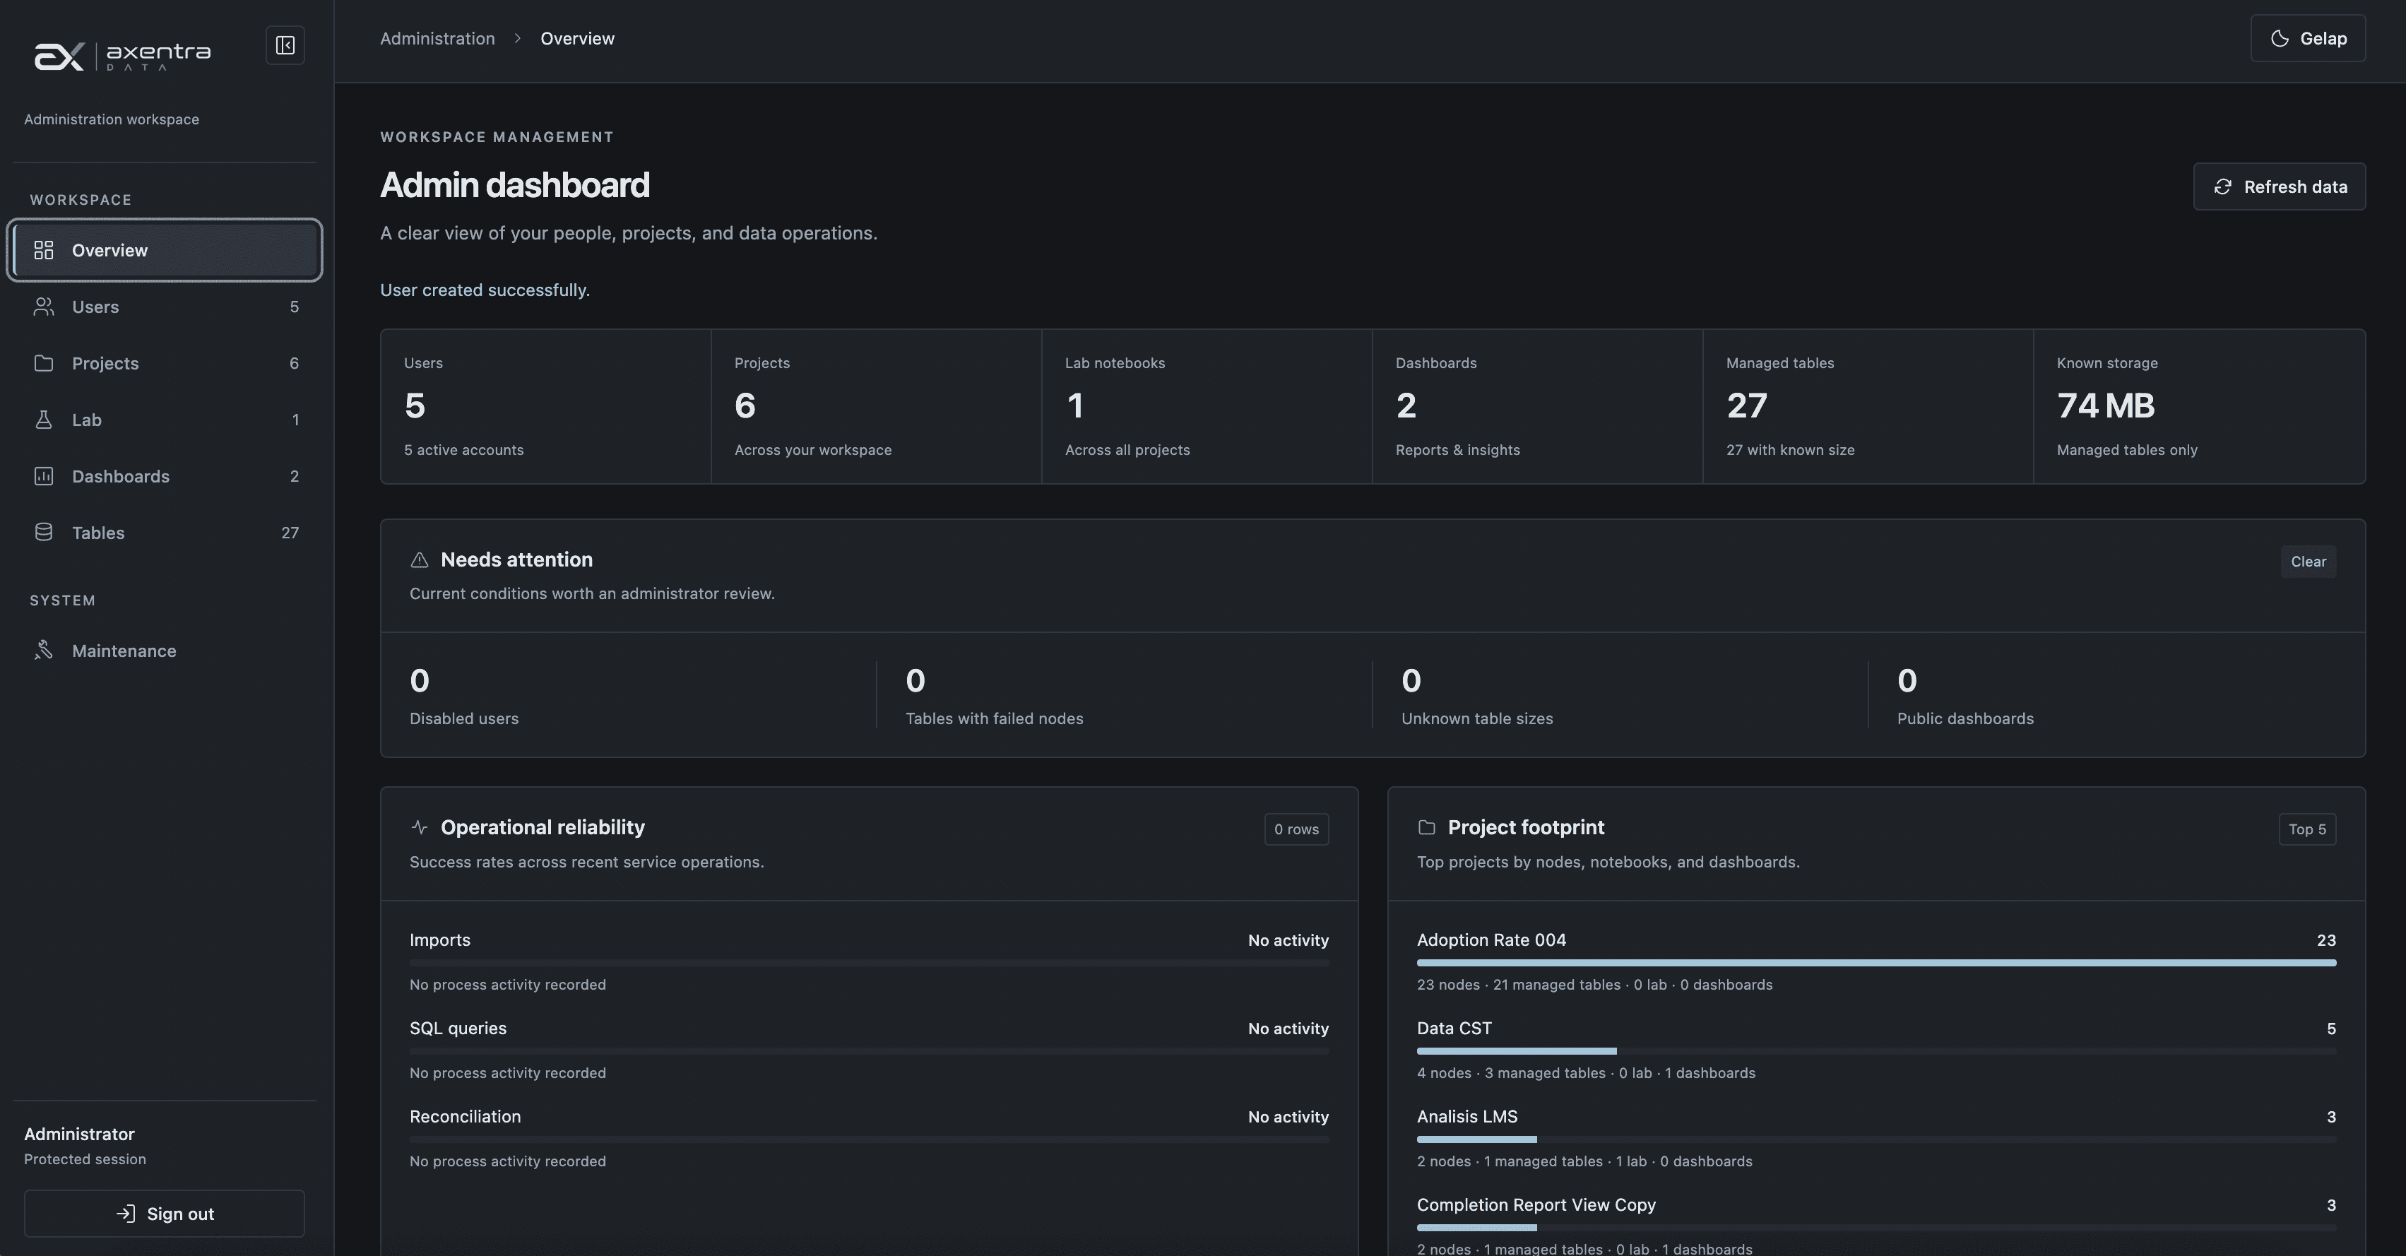The width and height of the screenshot is (2406, 1256).
Task: Click the Tables with failed nodes count
Action: (x=915, y=681)
